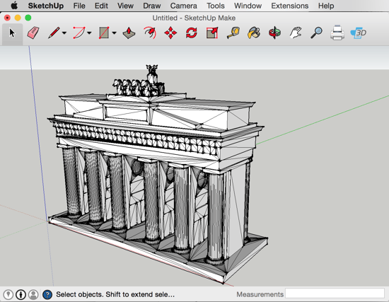Choose the Zoom magnifier tool

click(x=316, y=33)
